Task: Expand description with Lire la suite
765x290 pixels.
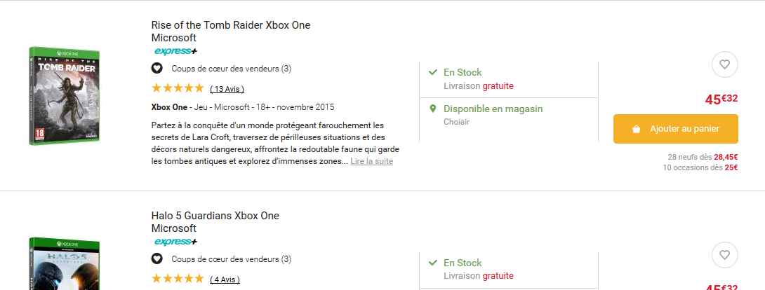Action: pos(371,162)
